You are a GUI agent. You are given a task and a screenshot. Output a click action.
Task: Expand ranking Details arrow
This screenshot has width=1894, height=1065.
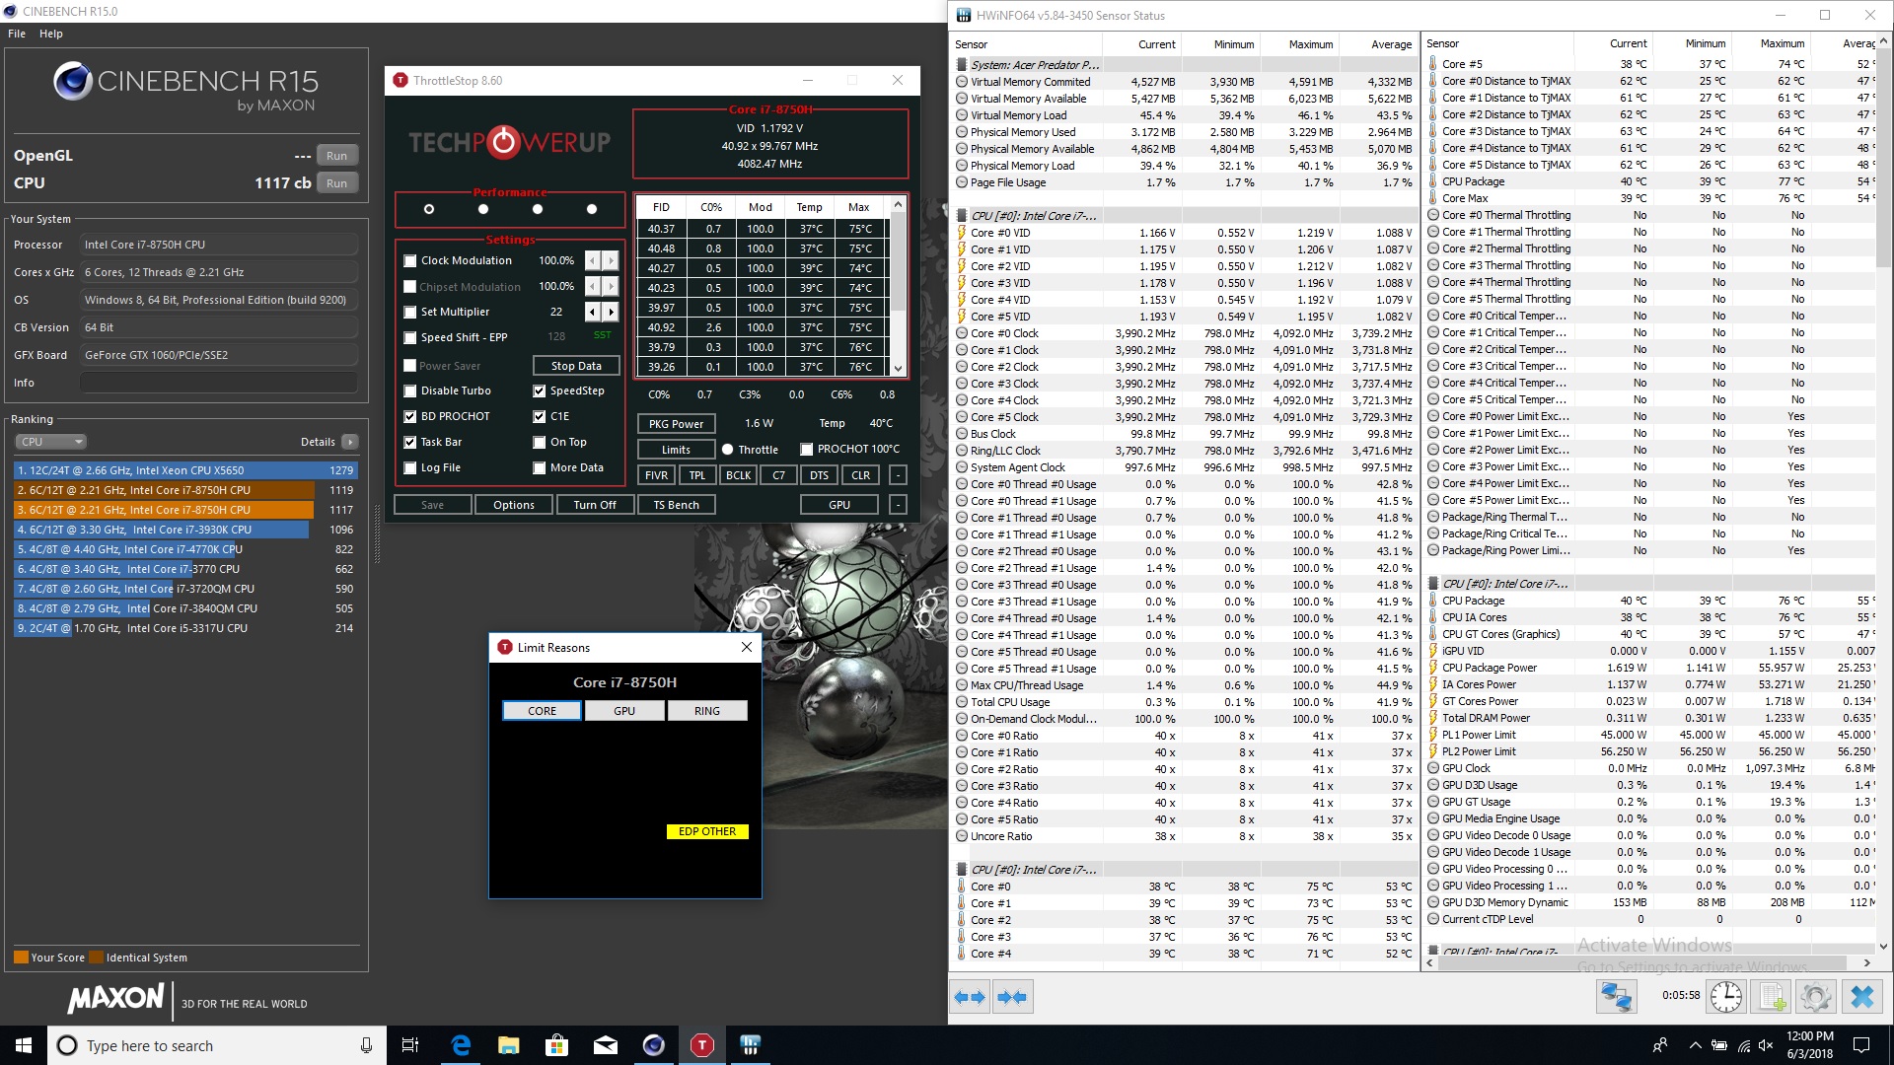point(350,442)
